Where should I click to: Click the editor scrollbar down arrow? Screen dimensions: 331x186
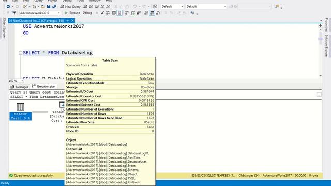[321, 76]
